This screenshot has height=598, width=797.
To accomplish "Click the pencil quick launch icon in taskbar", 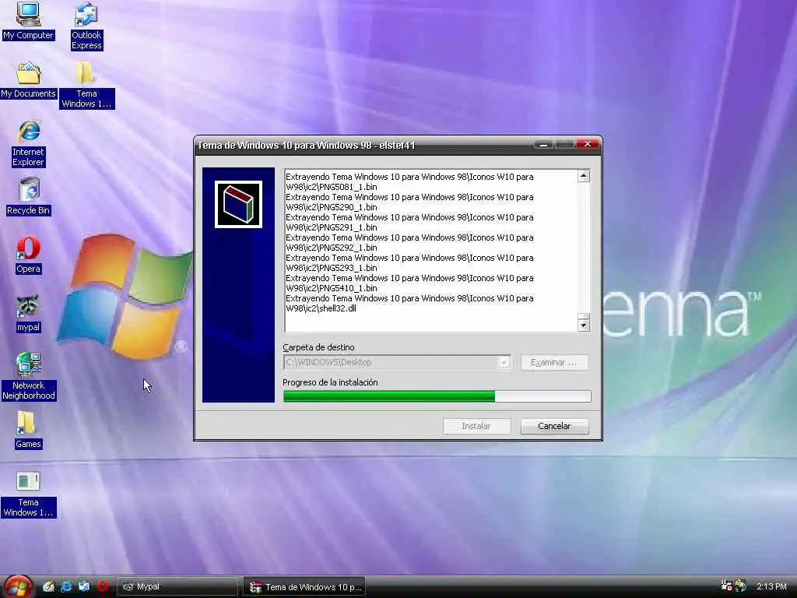I will (48, 586).
